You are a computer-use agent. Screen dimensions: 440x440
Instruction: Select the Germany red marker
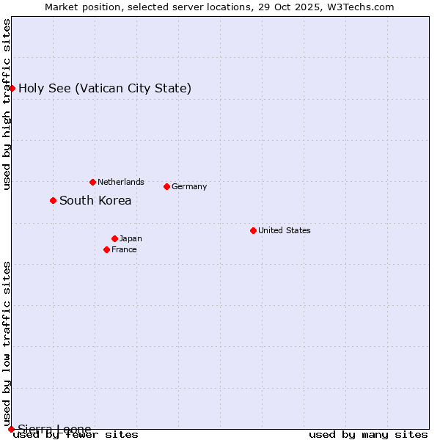tap(166, 186)
